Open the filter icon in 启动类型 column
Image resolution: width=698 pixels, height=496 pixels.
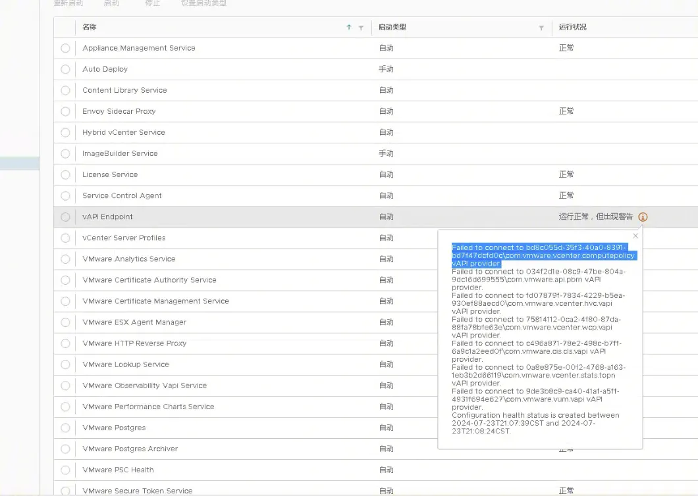pyautogui.click(x=541, y=28)
